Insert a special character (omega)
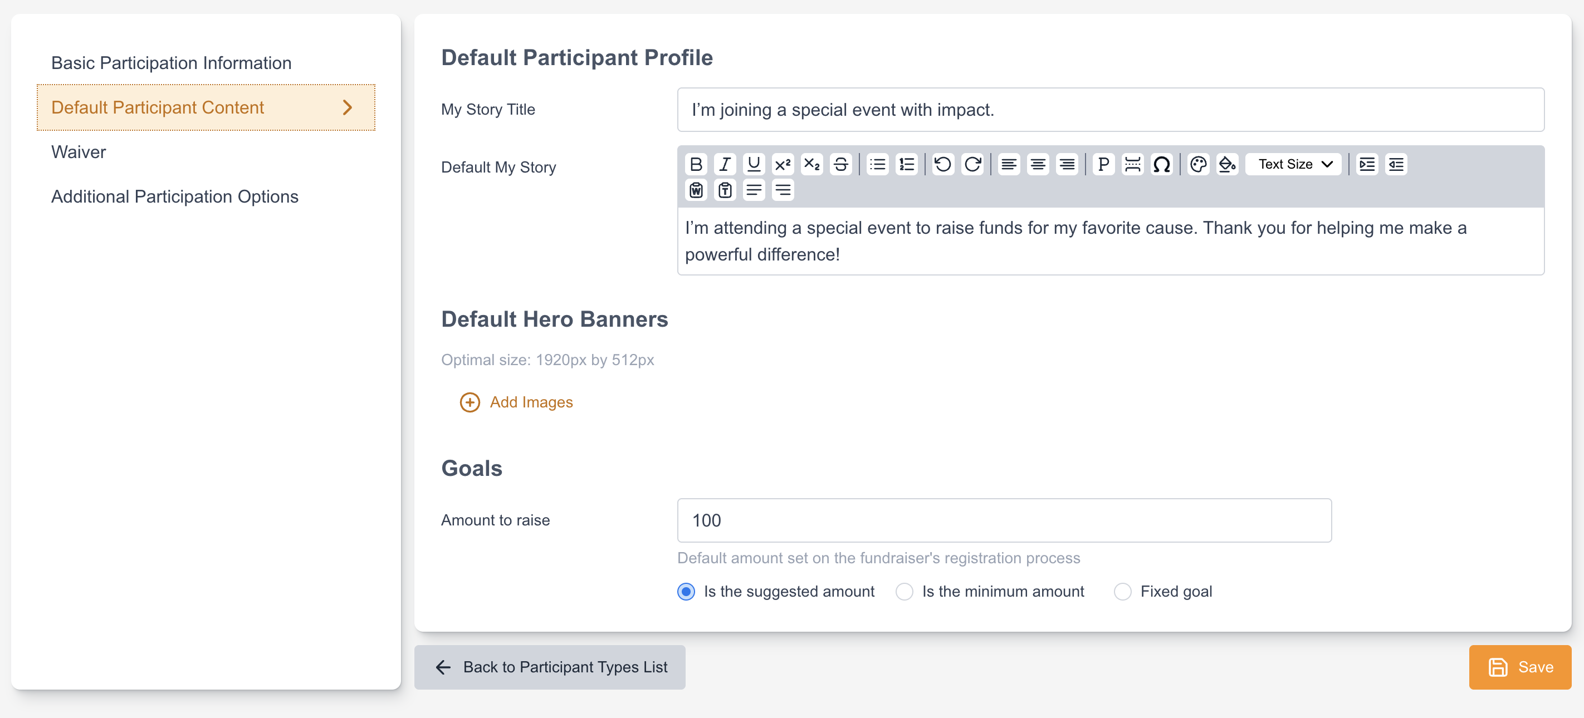Image resolution: width=1584 pixels, height=718 pixels. tap(1162, 164)
